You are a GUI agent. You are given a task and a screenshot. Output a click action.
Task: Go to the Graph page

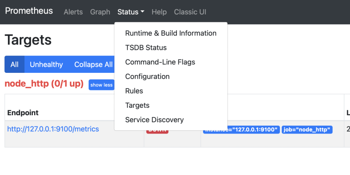click(100, 12)
